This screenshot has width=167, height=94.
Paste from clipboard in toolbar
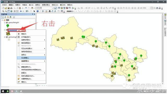(x=20, y=8)
